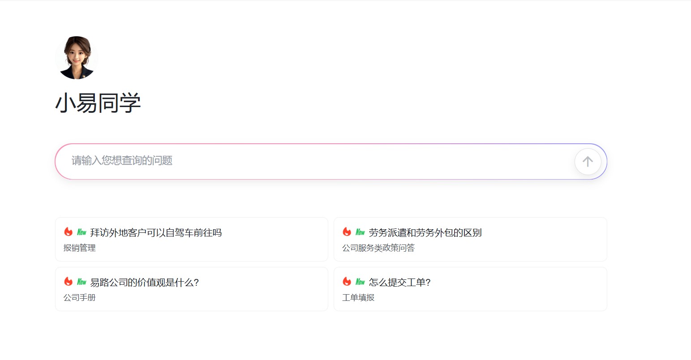Viewport: 691px width, 360px height.
Task: Click the 工单填报 category label
Action: [358, 298]
